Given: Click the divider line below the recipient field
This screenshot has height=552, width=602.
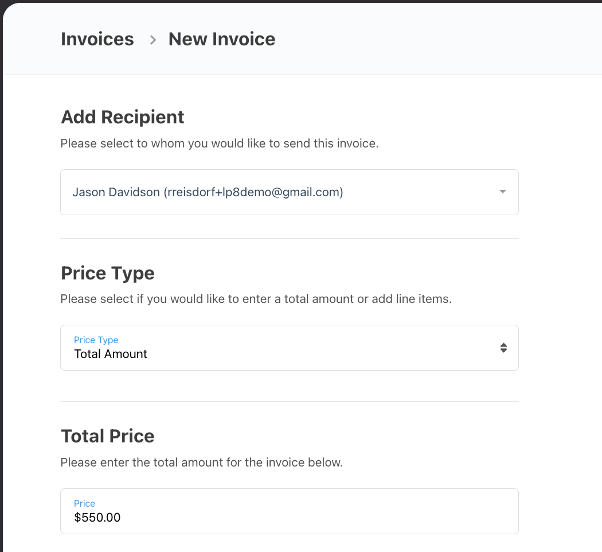Looking at the screenshot, I should [x=289, y=238].
